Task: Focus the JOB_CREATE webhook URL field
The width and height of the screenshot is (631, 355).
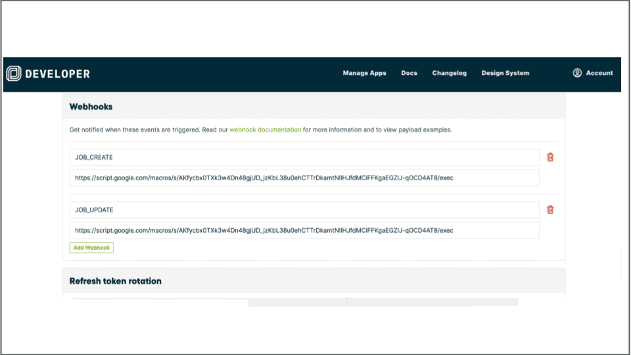Action: [x=304, y=178]
